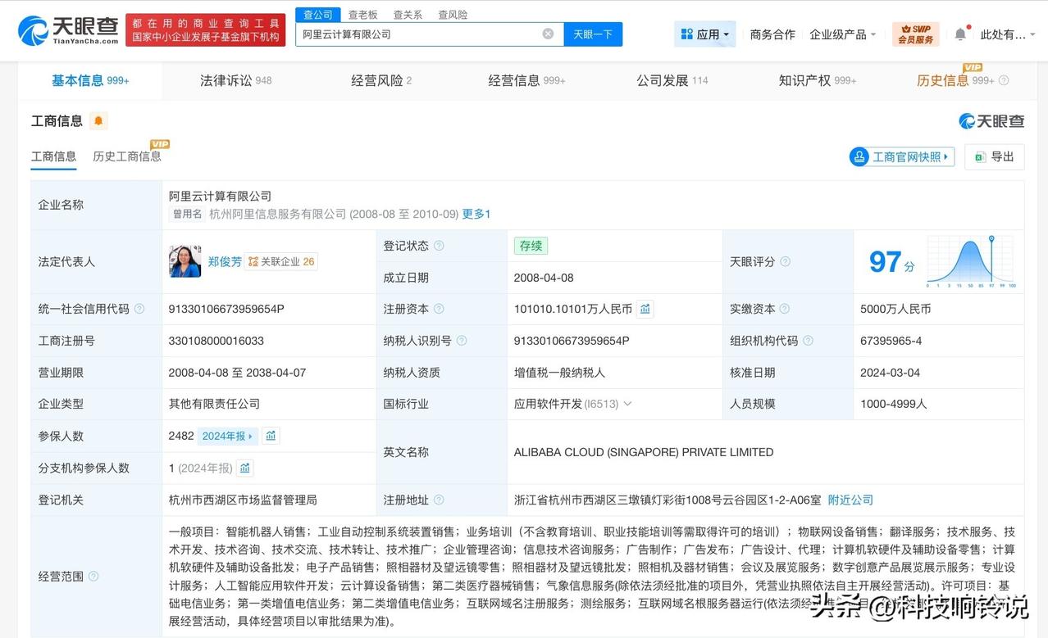
Task: Click chart icon next to 2024年报 insured count
Action: [271, 436]
